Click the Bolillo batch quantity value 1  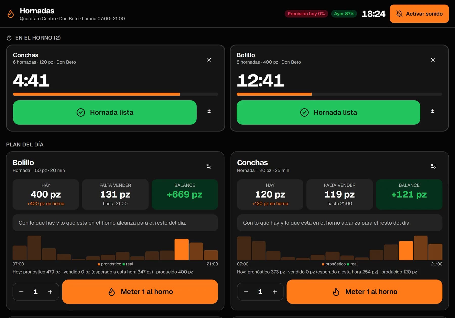coord(36,292)
